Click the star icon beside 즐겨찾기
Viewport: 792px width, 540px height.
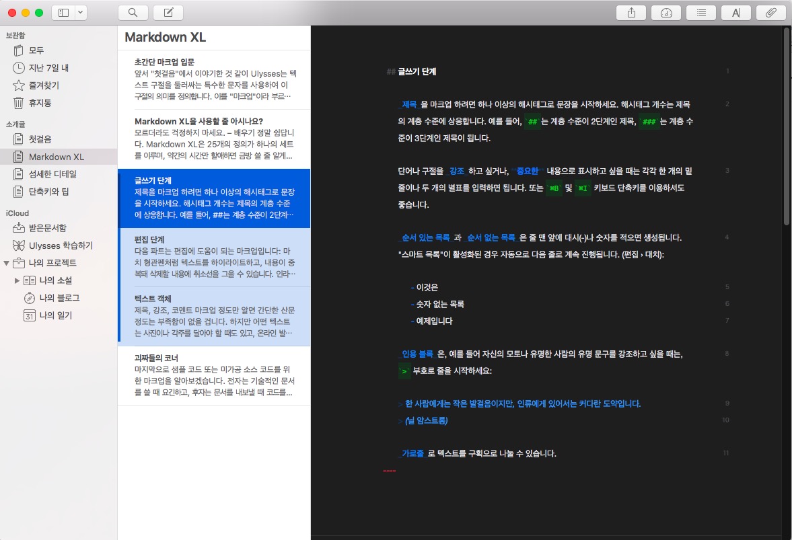tap(18, 85)
